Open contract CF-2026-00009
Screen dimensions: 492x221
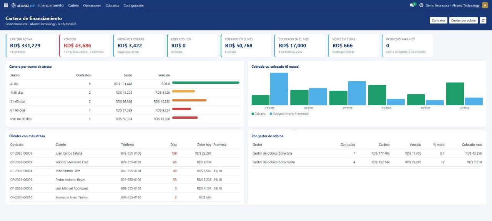point(21,162)
